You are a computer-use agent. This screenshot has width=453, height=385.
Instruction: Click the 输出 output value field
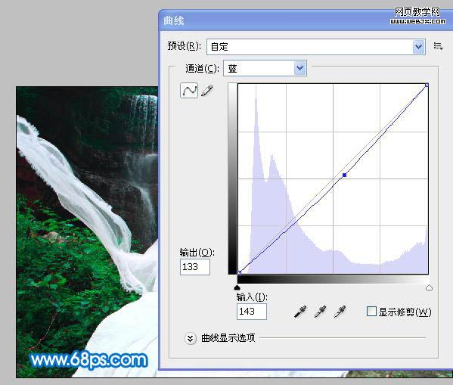pos(194,266)
